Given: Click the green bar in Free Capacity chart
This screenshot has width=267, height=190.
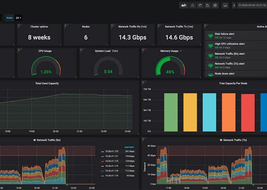Looking at the screenshot, I should (x=171, y=112).
